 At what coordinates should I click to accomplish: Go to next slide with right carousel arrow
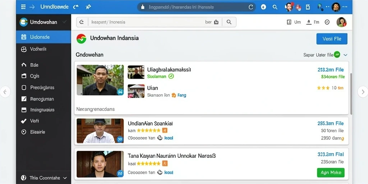coord(363,92)
